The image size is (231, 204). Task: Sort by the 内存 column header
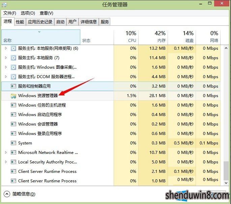click(x=153, y=37)
